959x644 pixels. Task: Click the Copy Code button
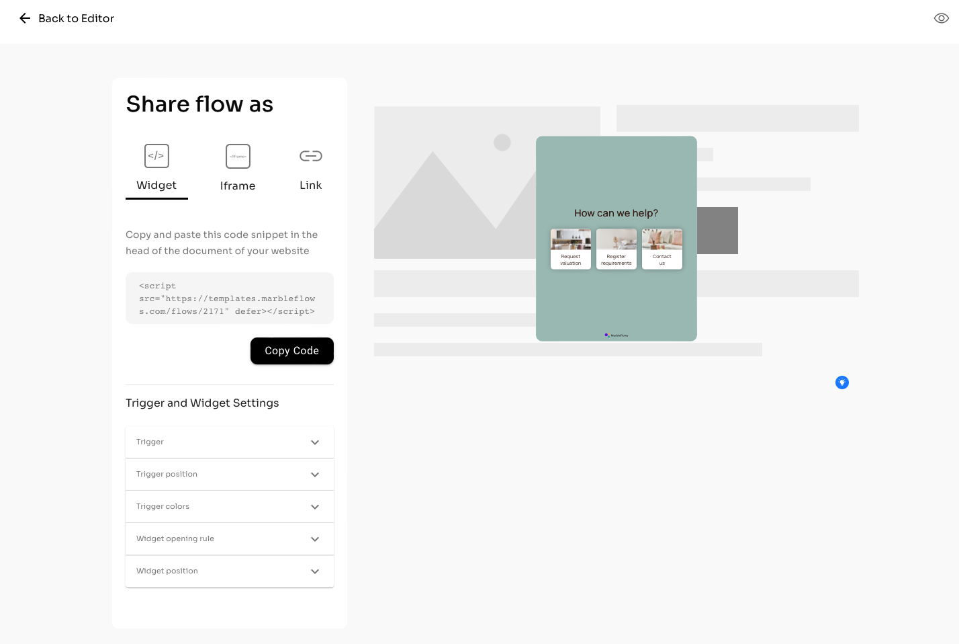pyautogui.click(x=292, y=351)
